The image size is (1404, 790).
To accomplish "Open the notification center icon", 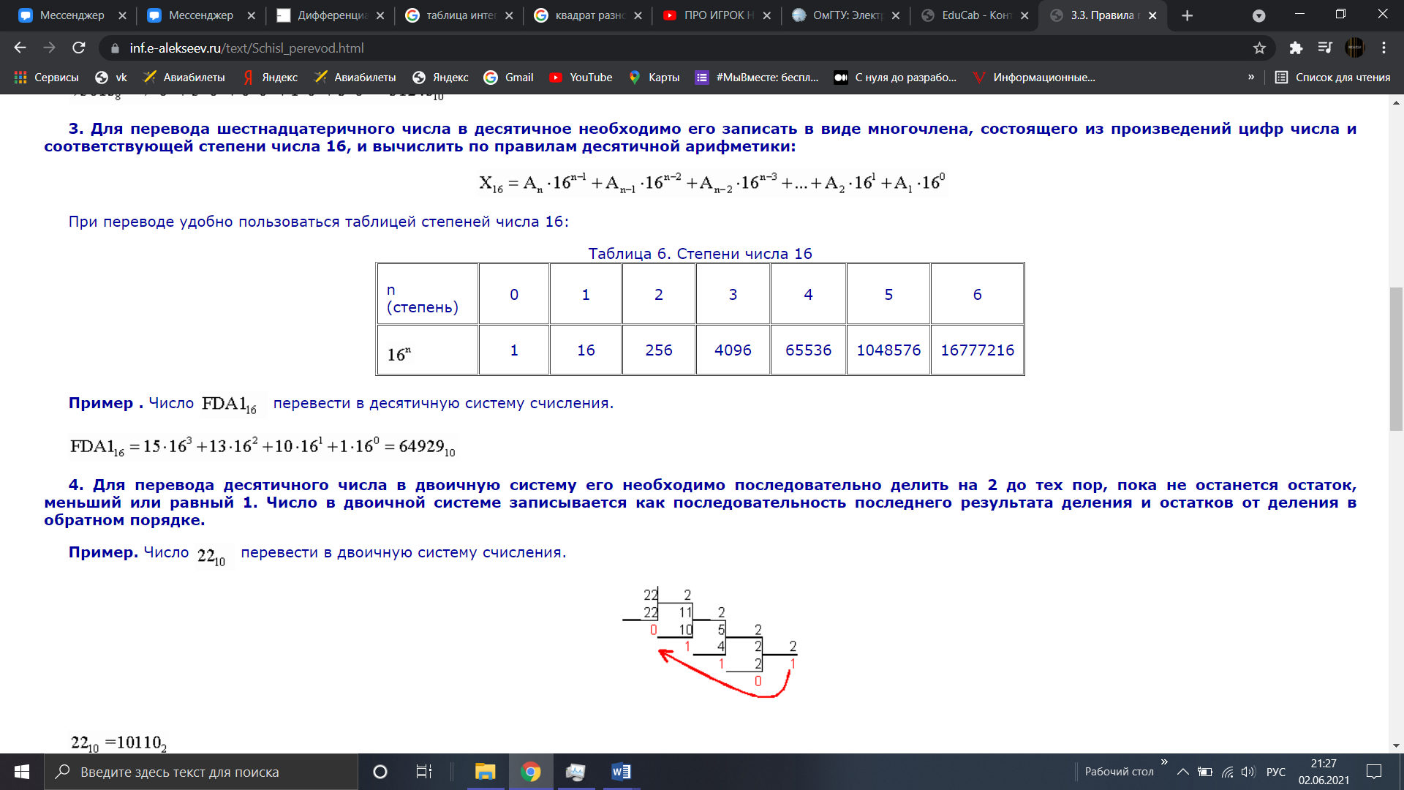I will [1374, 772].
